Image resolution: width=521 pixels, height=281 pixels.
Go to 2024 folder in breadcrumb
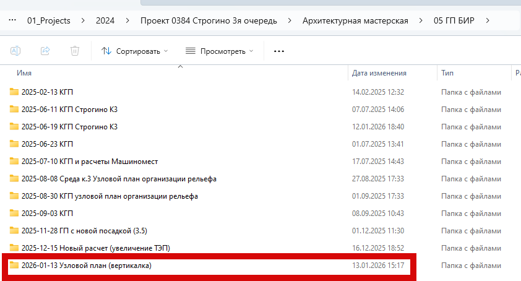[105, 20]
